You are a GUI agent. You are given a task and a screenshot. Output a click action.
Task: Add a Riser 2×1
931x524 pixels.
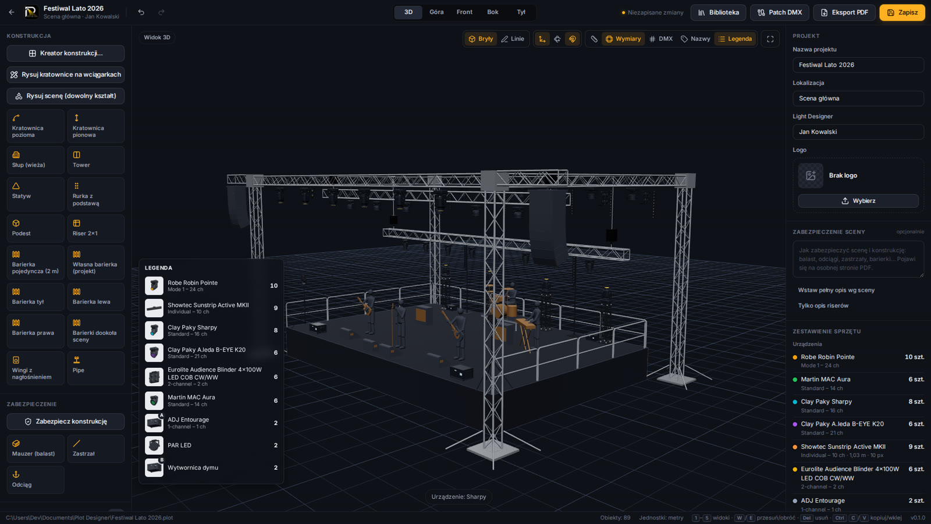pos(96,228)
